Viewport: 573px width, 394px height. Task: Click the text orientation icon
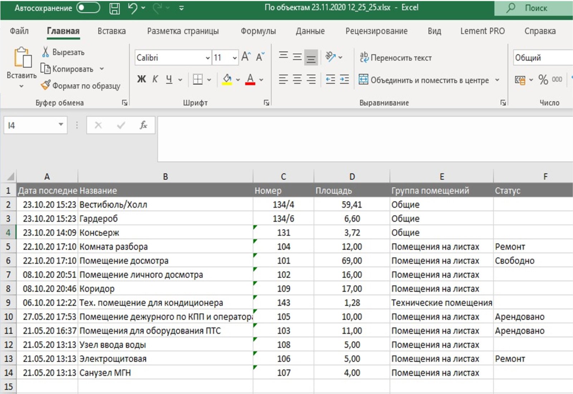coord(330,57)
